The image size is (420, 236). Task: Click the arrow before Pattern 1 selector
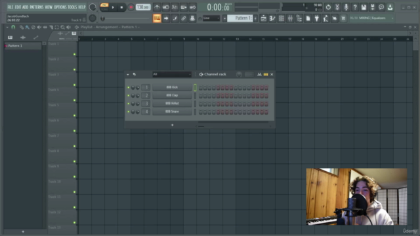[224, 18]
